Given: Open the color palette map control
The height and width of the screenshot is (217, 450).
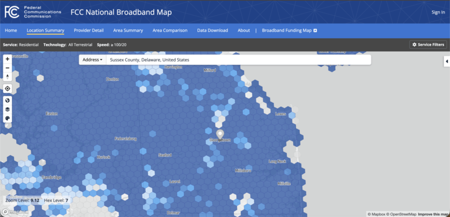Looking at the screenshot, I should pos(7,118).
